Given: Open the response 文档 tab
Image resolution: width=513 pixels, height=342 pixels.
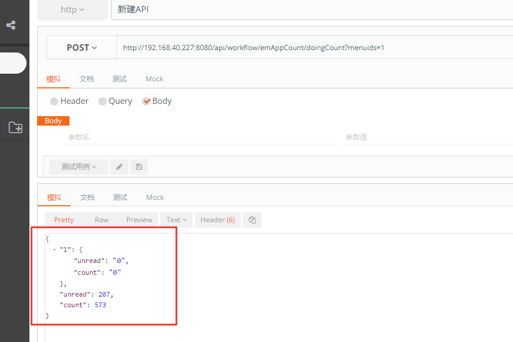Looking at the screenshot, I should tap(87, 198).
